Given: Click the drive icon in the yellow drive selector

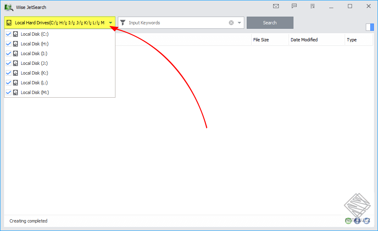Looking at the screenshot, I should coord(9,23).
